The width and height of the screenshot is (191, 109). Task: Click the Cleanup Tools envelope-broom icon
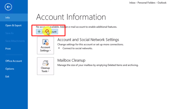[46, 63]
